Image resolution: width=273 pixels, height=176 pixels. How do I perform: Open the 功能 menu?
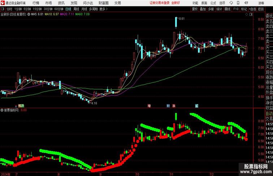pos(195,3)
